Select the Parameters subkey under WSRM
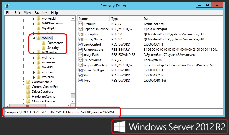Viewport: 229px width, 135px height. point(55,43)
